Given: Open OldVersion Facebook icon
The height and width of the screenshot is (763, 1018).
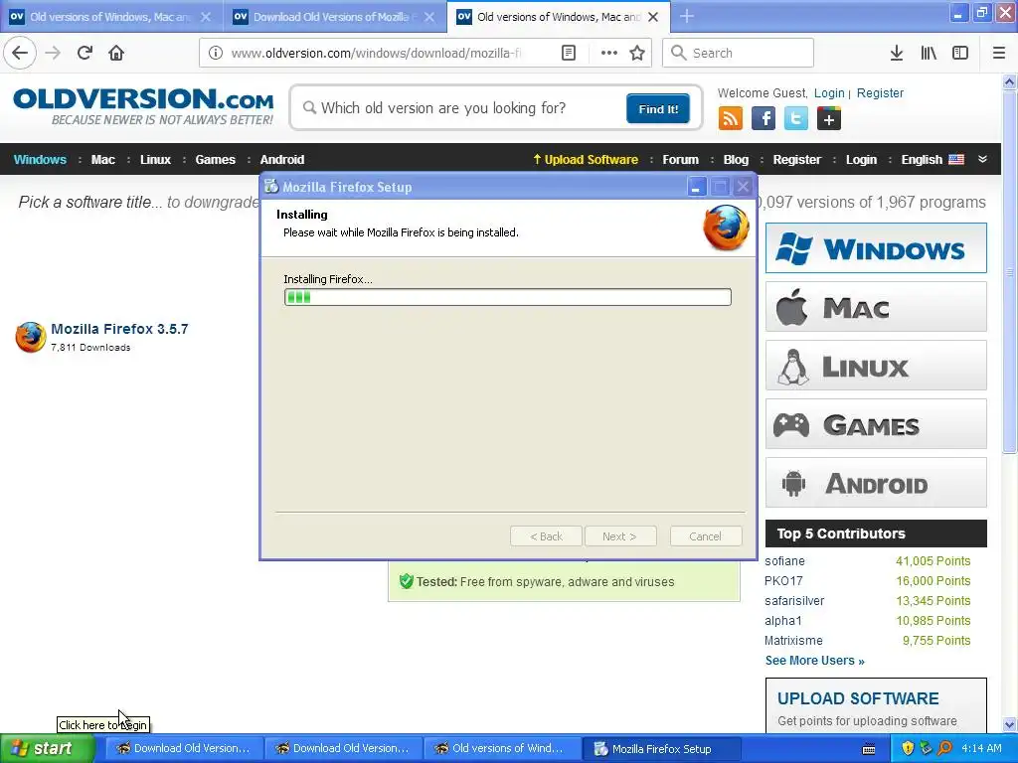Looking at the screenshot, I should click(x=763, y=119).
